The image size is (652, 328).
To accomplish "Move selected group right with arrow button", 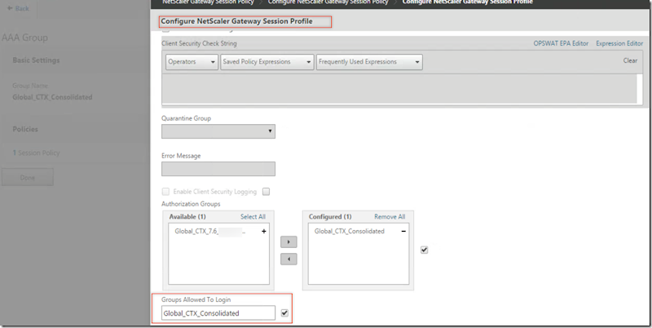I will point(289,242).
